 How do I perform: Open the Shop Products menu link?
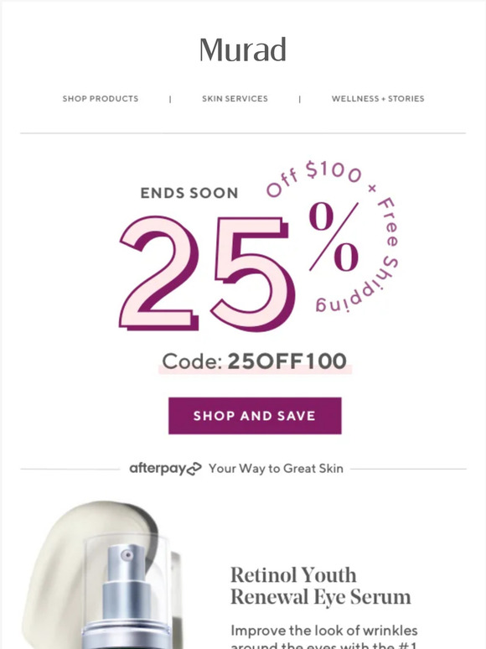click(x=101, y=98)
